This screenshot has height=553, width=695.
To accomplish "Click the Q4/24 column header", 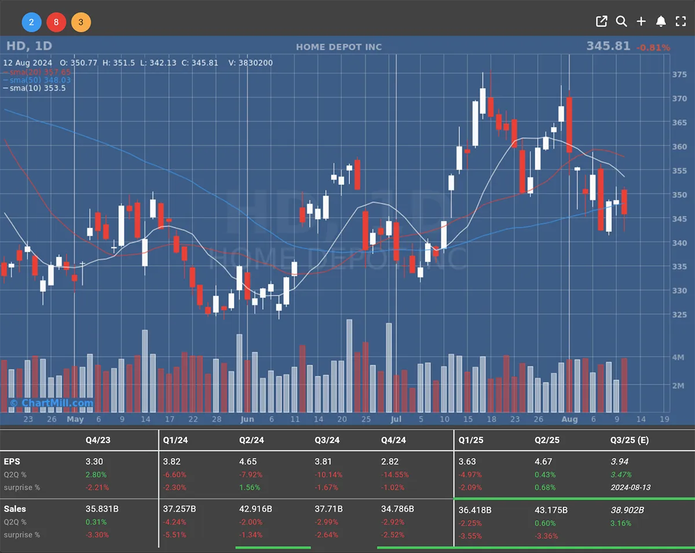I will 393,440.
